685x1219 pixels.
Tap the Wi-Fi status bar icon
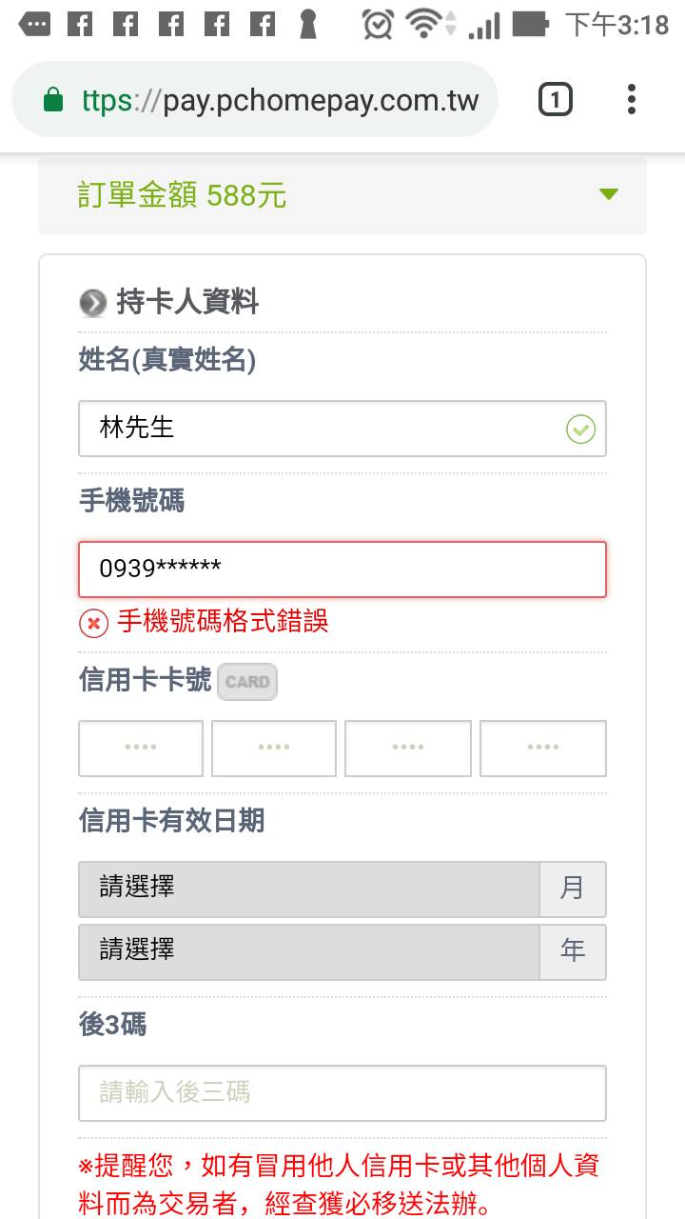point(425,24)
